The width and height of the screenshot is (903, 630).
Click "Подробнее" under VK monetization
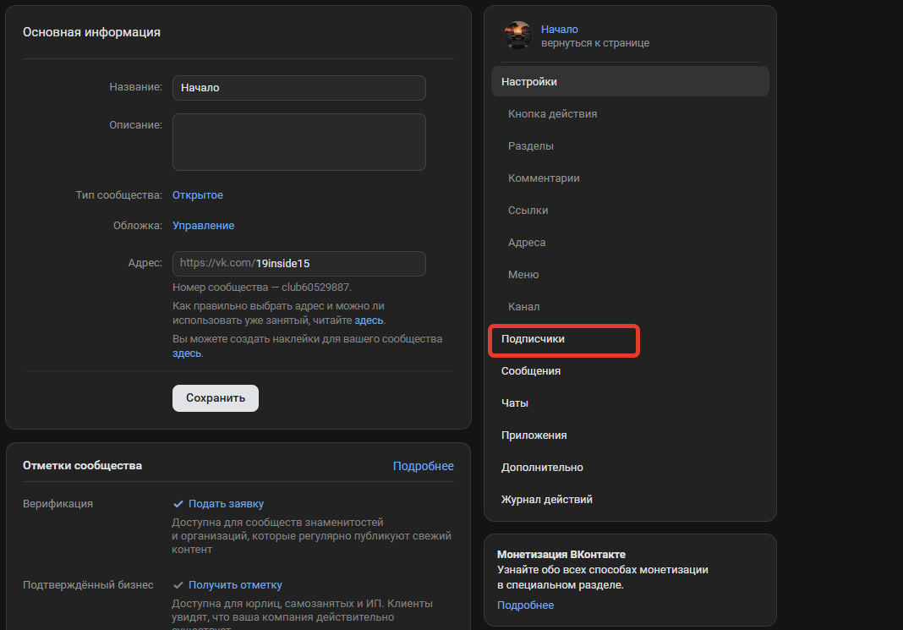[x=525, y=605]
